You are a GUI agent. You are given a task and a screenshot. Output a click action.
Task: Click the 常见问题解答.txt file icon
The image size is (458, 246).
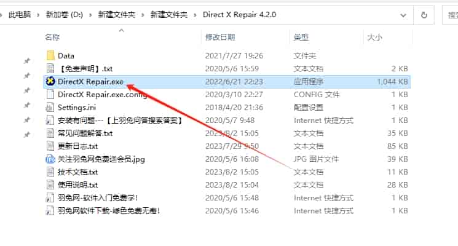click(x=50, y=133)
